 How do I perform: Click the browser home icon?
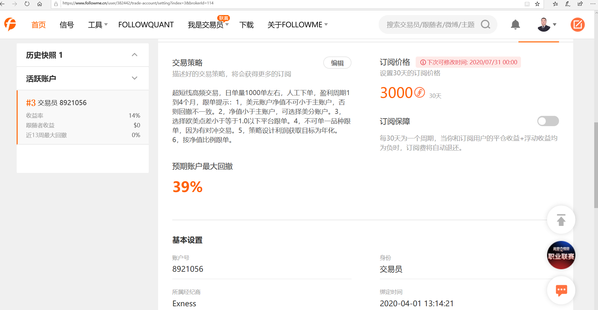(40, 4)
